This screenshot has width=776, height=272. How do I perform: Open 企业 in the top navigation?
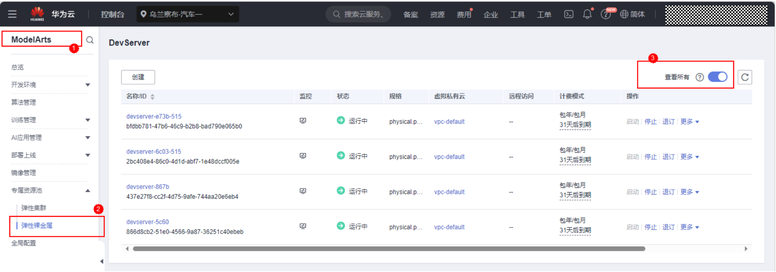[x=490, y=14]
